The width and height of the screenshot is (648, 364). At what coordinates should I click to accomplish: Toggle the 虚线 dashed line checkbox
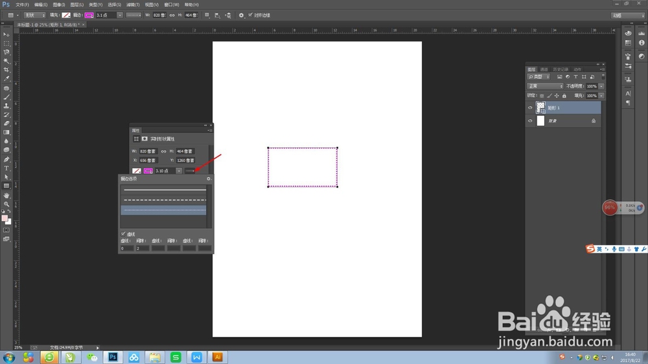123,234
